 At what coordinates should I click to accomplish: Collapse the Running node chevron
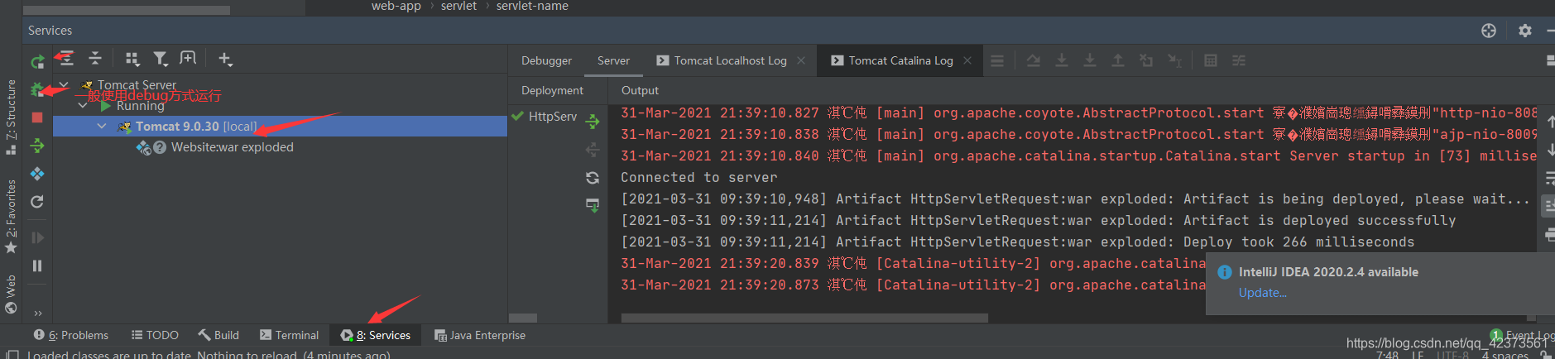(83, 106)
